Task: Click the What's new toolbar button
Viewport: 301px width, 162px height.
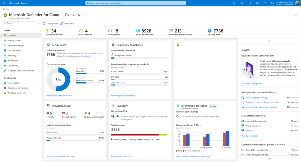Action: (67, 24)
